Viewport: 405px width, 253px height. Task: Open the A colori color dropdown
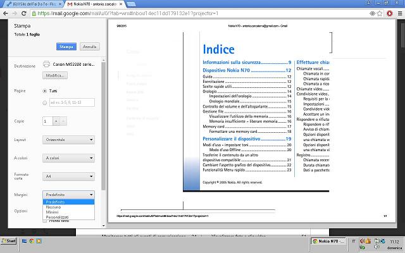click(x=68, y=157)
